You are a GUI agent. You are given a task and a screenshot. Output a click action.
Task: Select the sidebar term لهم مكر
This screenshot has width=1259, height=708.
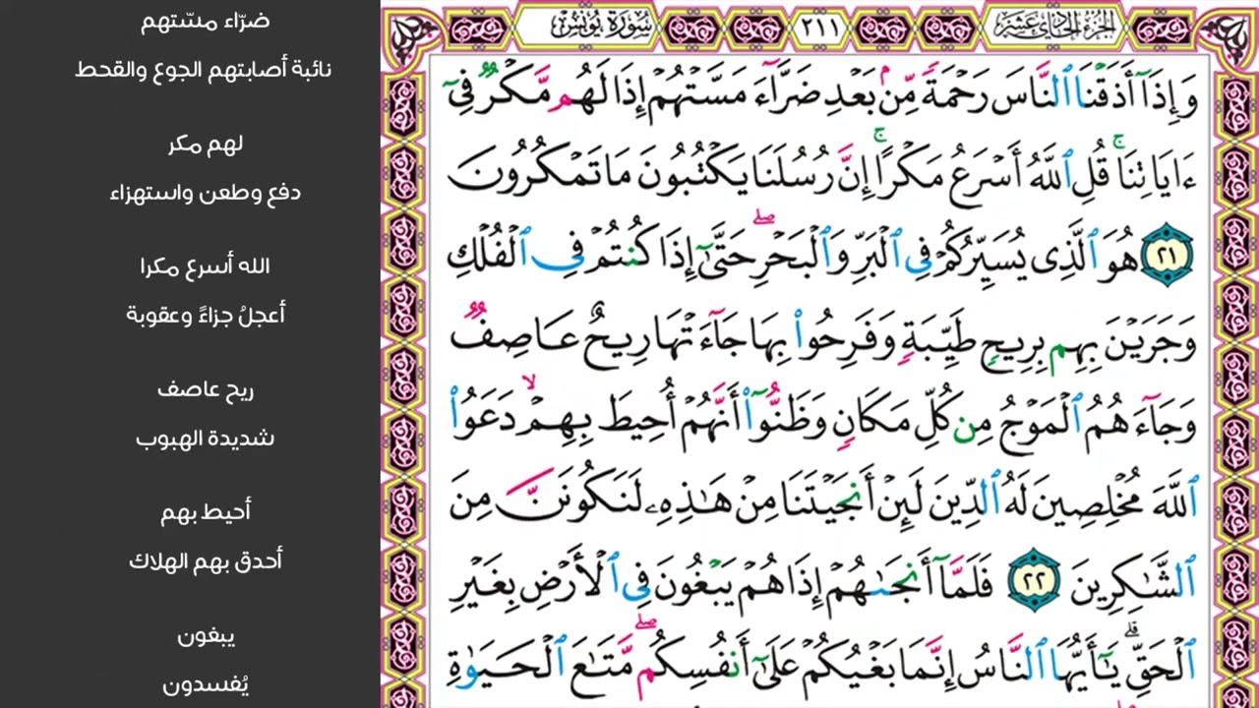point(205,145)
